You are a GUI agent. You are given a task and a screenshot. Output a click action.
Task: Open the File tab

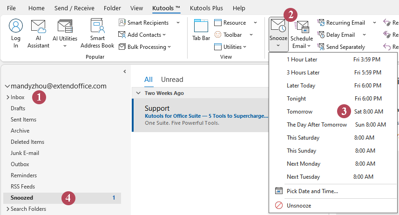pyautogui.click(x=11, y=8)
